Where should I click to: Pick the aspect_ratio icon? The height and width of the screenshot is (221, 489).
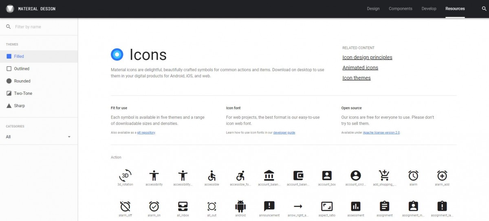pyautogui.click(x=327, y=206)
